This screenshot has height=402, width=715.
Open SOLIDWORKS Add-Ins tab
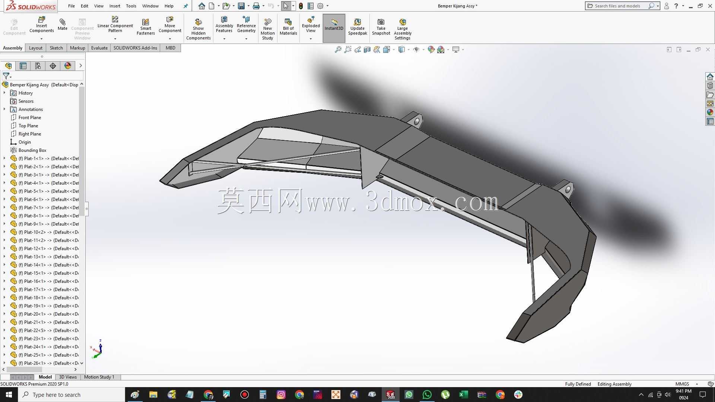(135, 48)
